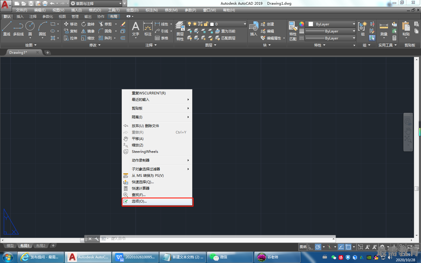The width and height of the screenshot is (421, 263).
Task: Open 新建文本文档 (2) taskbar item
Action: coord(183,257)
